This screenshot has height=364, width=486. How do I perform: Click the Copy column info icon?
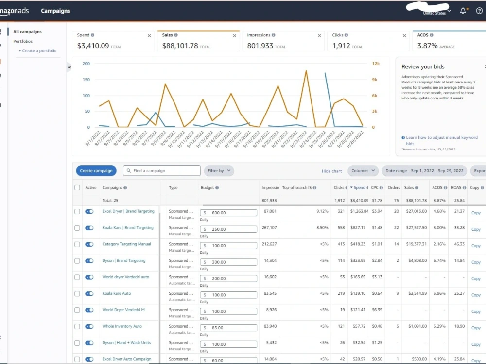pos(482,188)
